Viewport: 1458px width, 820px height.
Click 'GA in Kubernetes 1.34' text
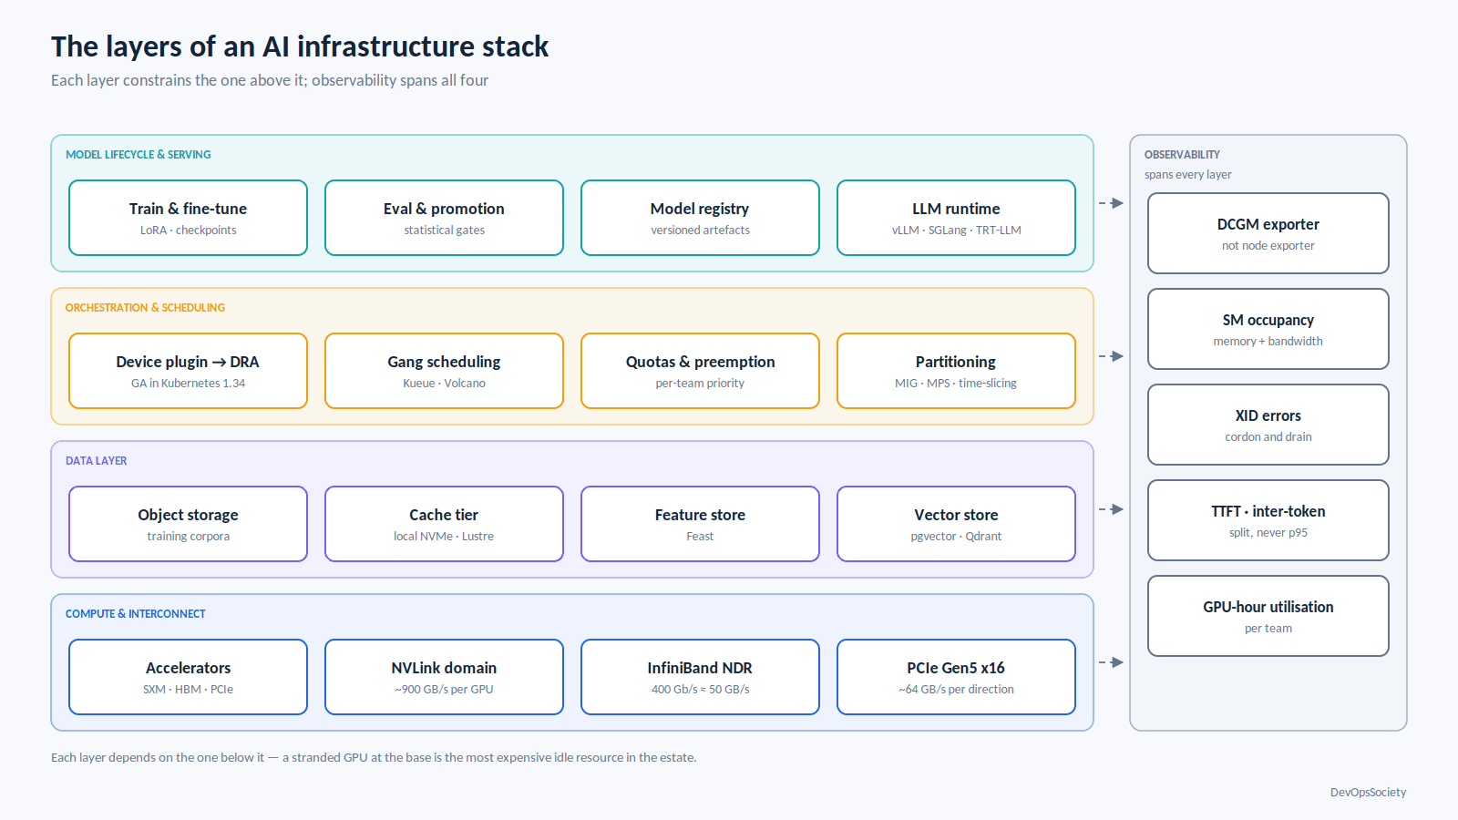click(x=188, y=384)
